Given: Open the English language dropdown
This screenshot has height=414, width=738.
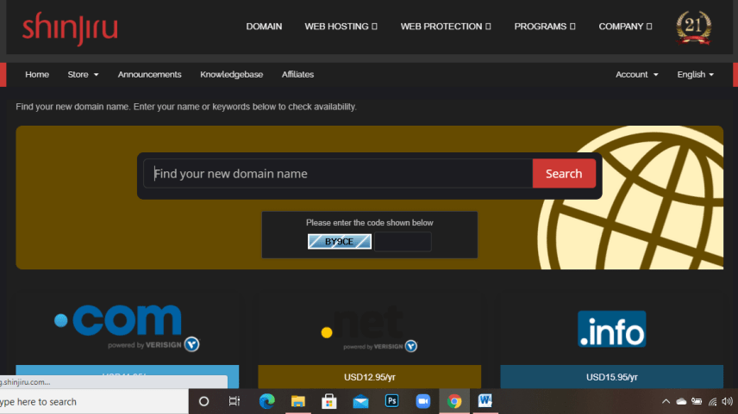Looking at the screenshot, I should tap(695, 75).
